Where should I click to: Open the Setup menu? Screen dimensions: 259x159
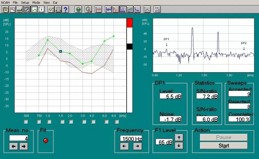[x=25, y=3]
